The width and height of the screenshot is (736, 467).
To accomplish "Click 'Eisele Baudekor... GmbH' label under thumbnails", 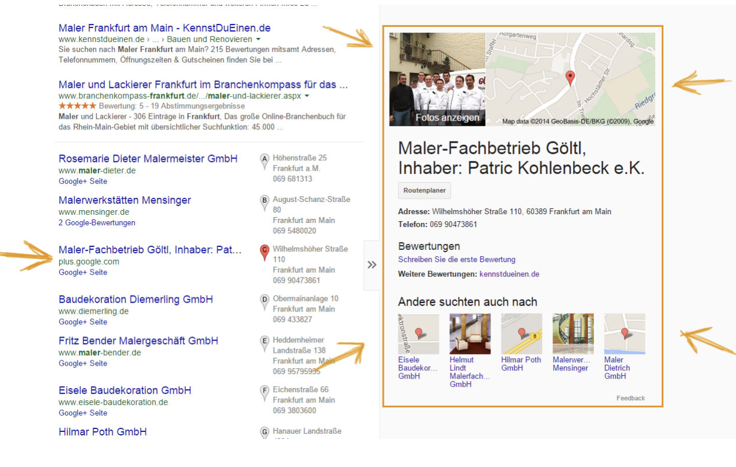I will tap(418, 368).
